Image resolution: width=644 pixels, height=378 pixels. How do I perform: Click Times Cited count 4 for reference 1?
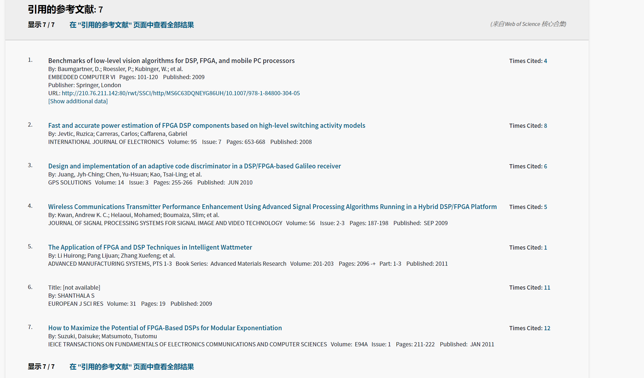pyautogui.click(x=545, y=61)
